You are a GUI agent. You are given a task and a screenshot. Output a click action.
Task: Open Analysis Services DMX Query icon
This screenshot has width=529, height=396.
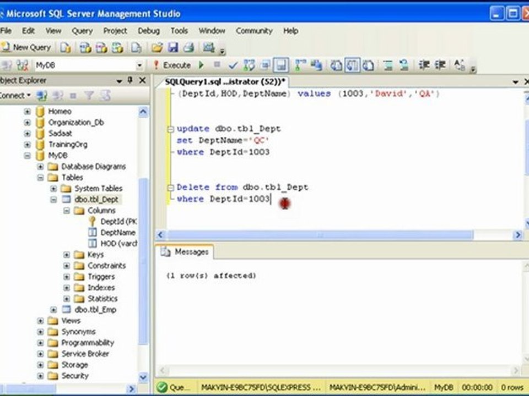101,48
